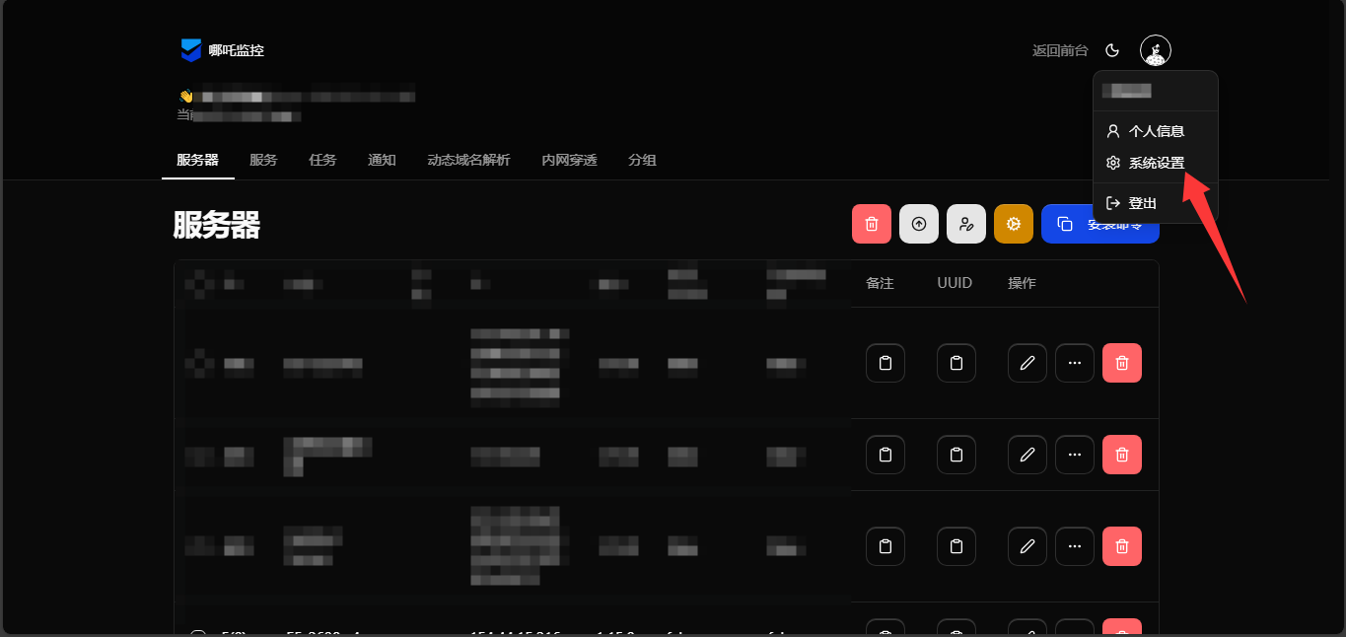Click the 哪吒监控 logo icon

click(190, 49)
